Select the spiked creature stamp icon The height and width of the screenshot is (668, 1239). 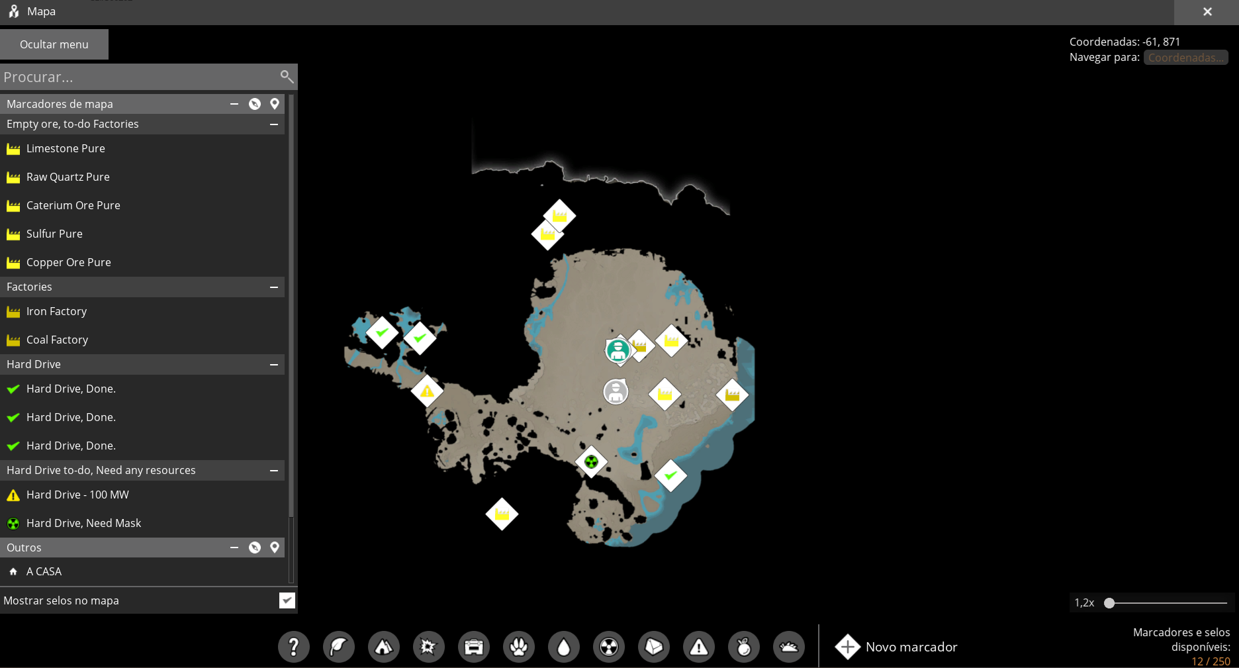pos(789,647)
